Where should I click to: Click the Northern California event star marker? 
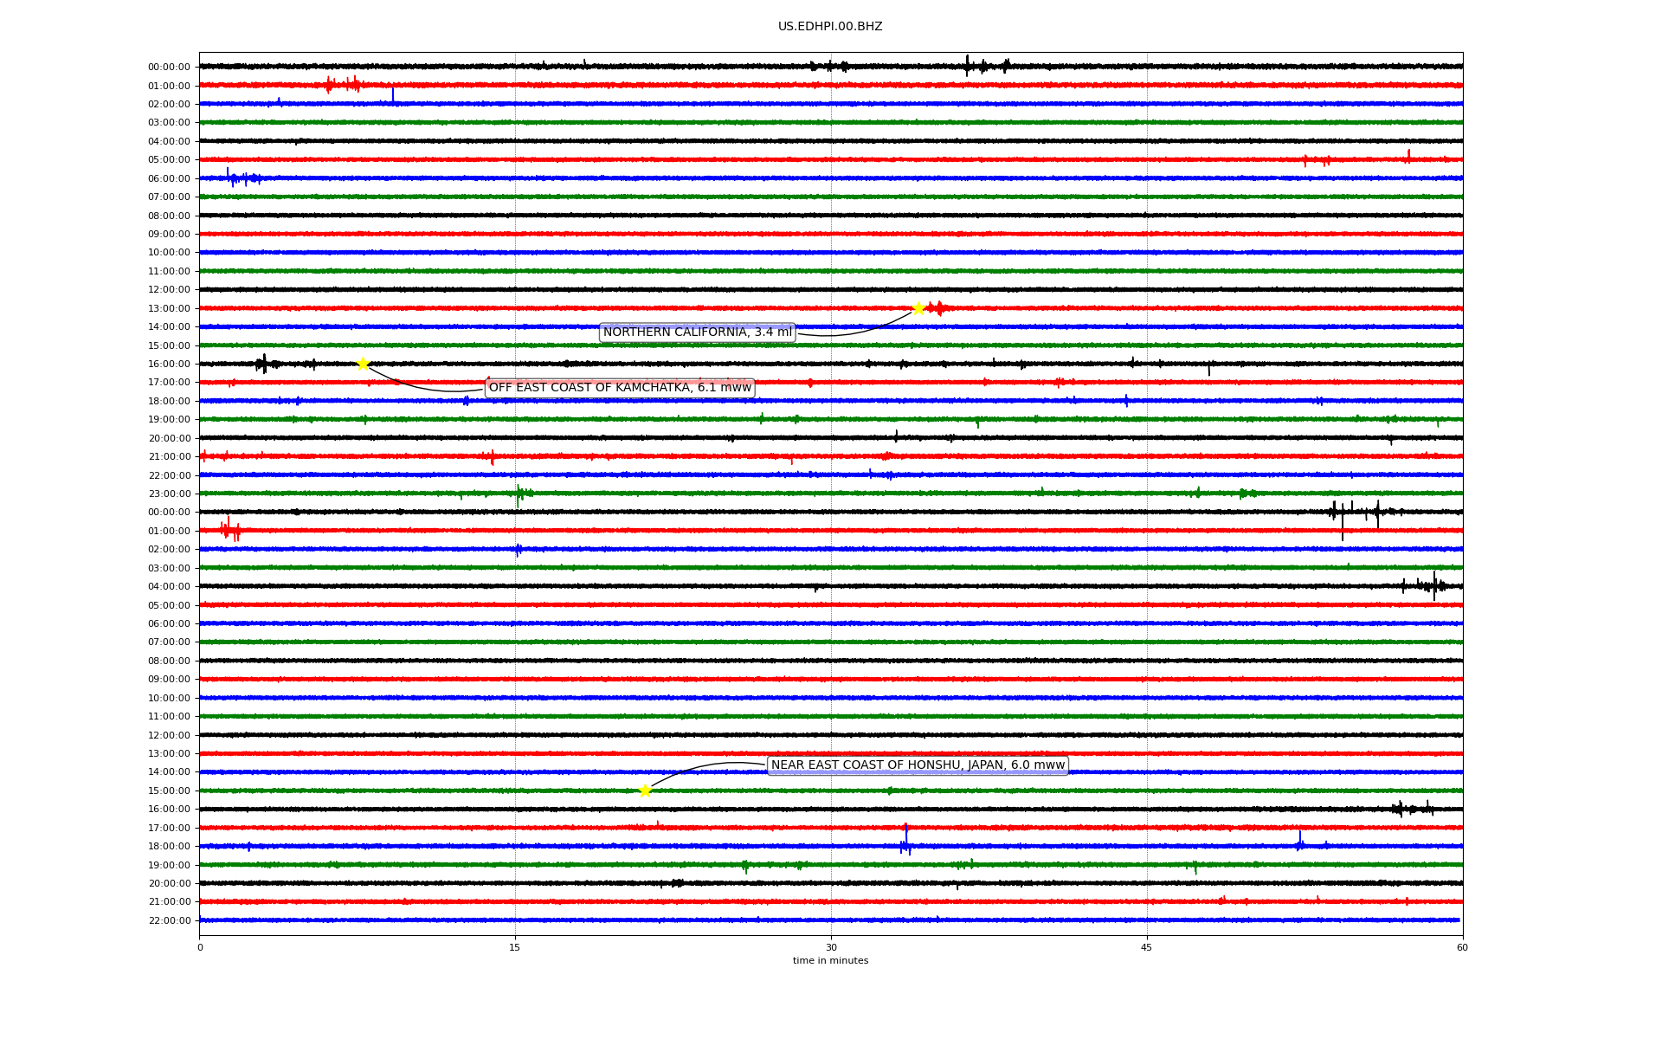[918, 308]
